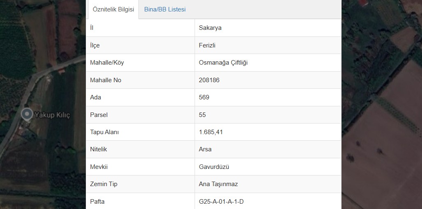
Task: Click the Parsel value 55
Action: (x=202, y=115)
